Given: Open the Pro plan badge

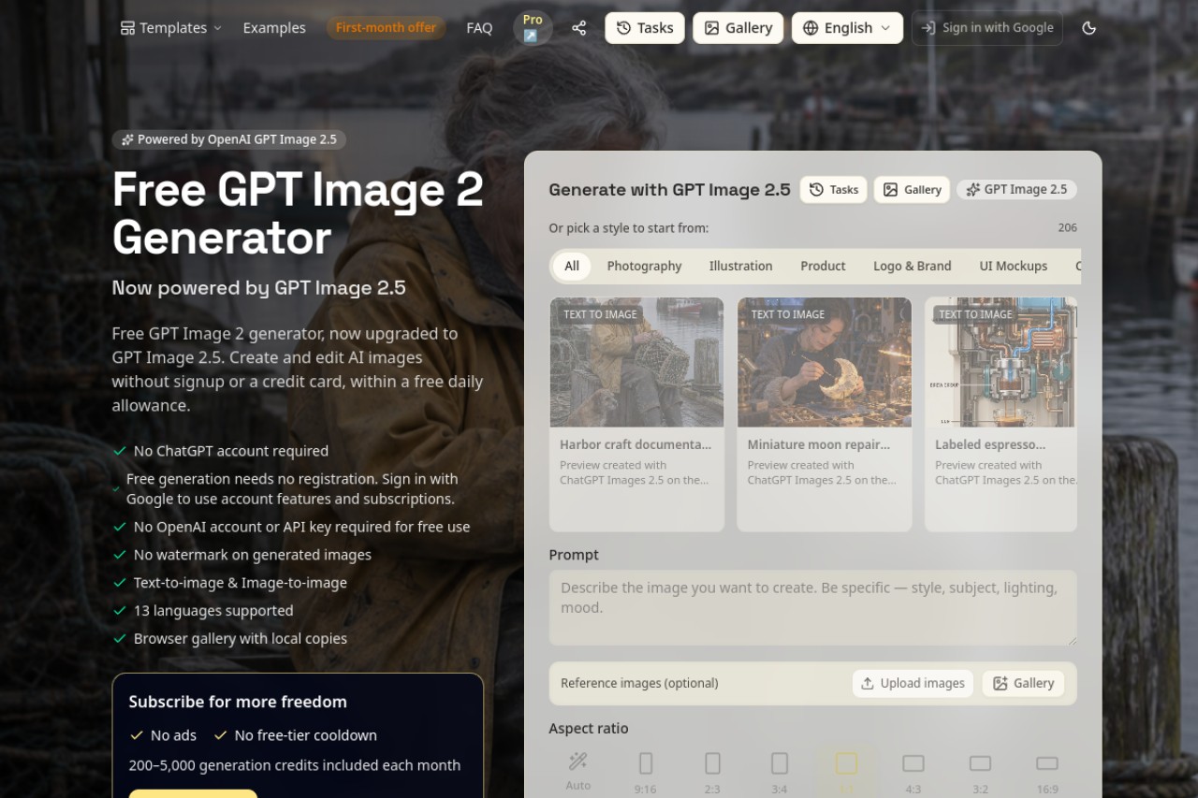Looking at the screenshot, I should (533, 28).
